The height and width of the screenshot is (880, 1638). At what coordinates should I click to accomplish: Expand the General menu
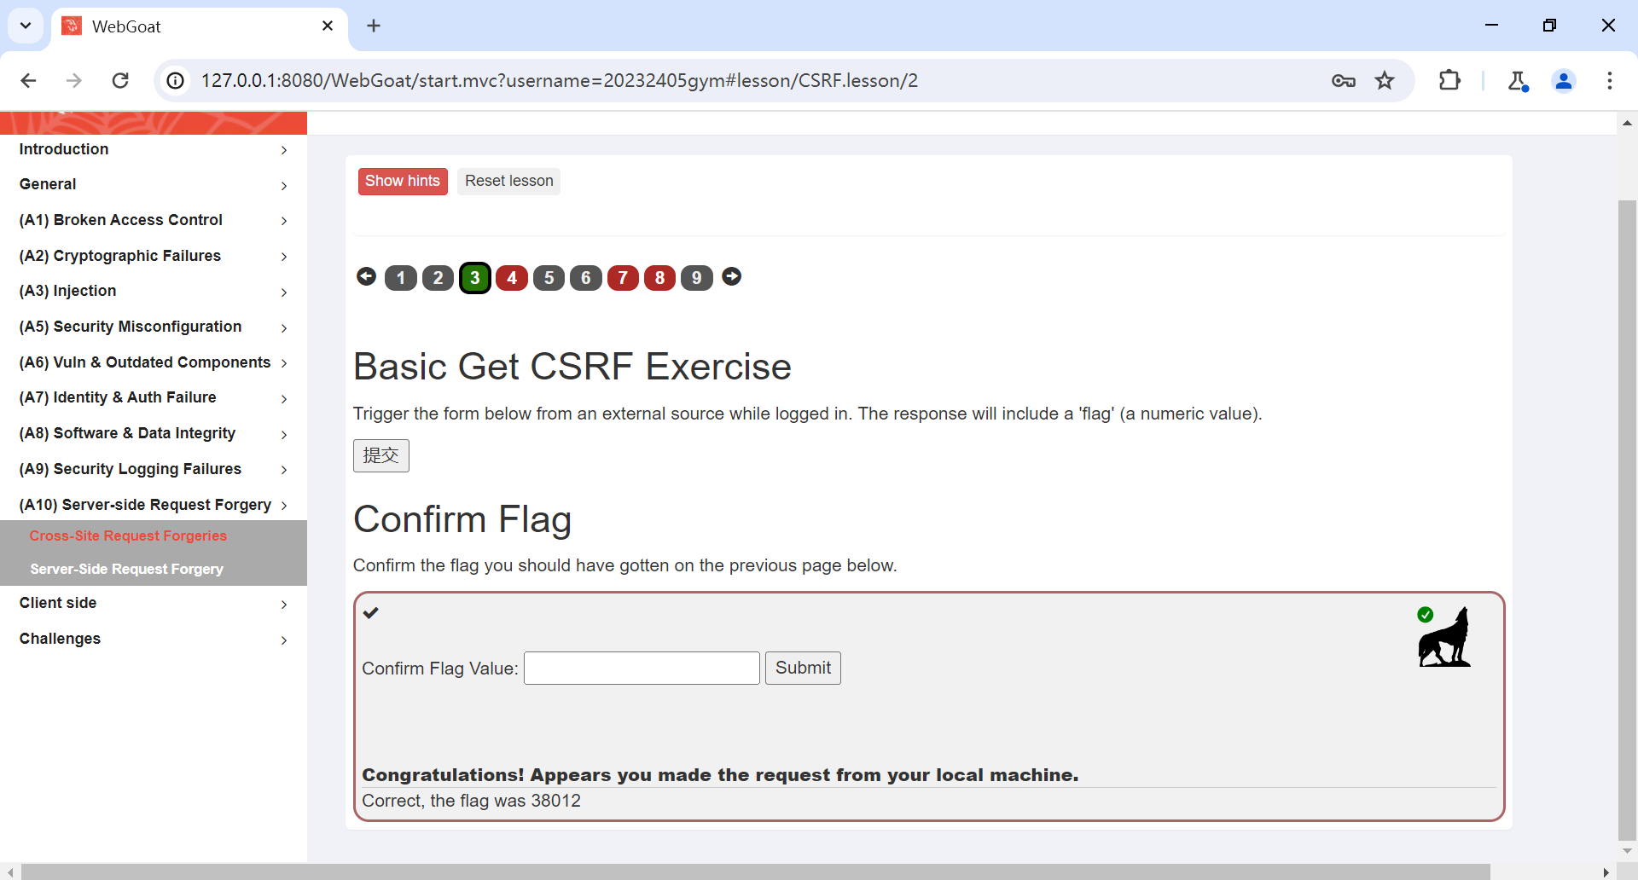[x=154, y=184]
